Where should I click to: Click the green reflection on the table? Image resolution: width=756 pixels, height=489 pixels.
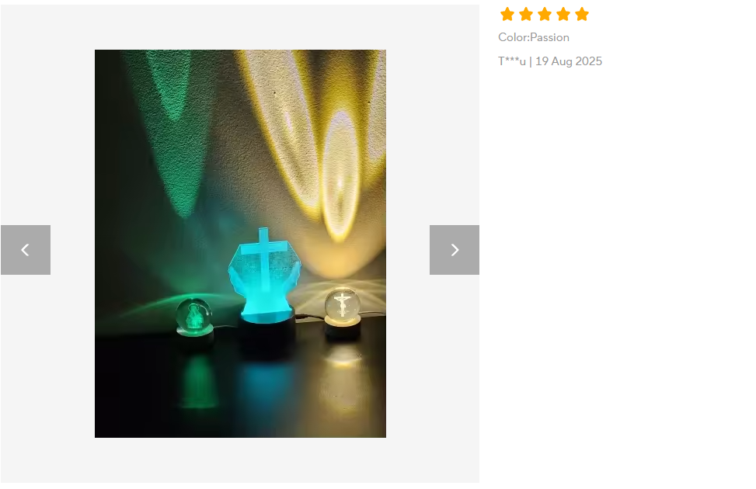click(197, 380)
